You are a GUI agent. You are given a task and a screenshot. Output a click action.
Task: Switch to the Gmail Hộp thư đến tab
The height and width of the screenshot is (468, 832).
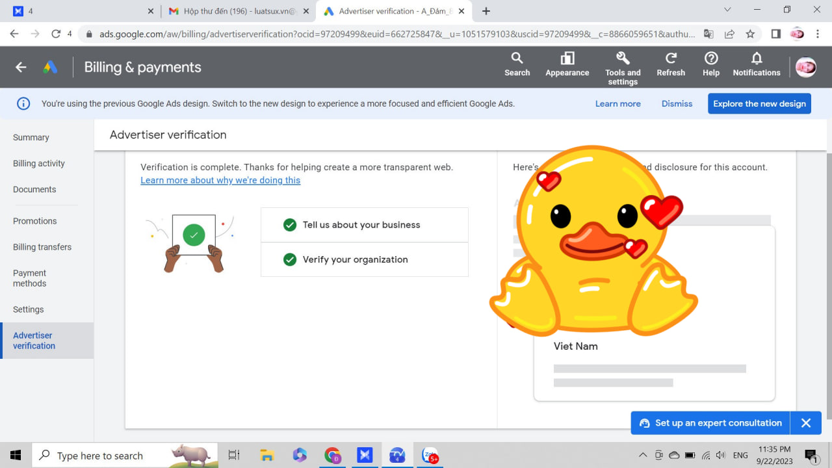pyautogui.click(x=239, y=11)
